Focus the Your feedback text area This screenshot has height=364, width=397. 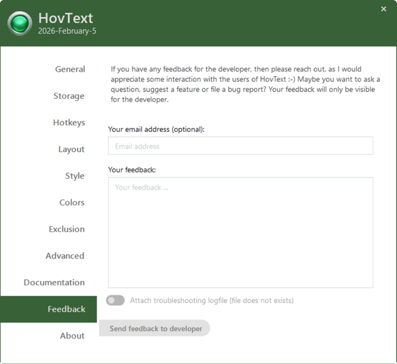pos(240,232)
